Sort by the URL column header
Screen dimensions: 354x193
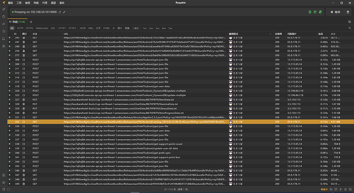tap(145, 34)
